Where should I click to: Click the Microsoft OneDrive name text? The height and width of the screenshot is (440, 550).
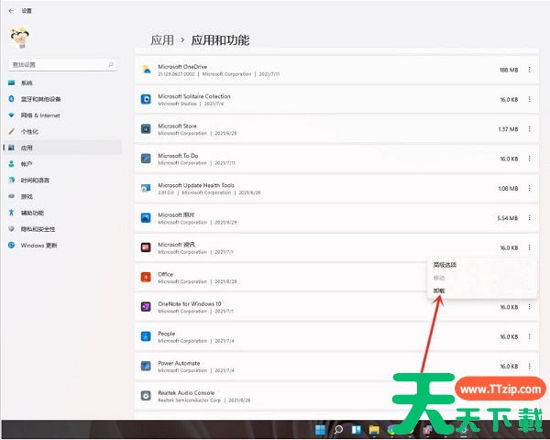(182, 66)
